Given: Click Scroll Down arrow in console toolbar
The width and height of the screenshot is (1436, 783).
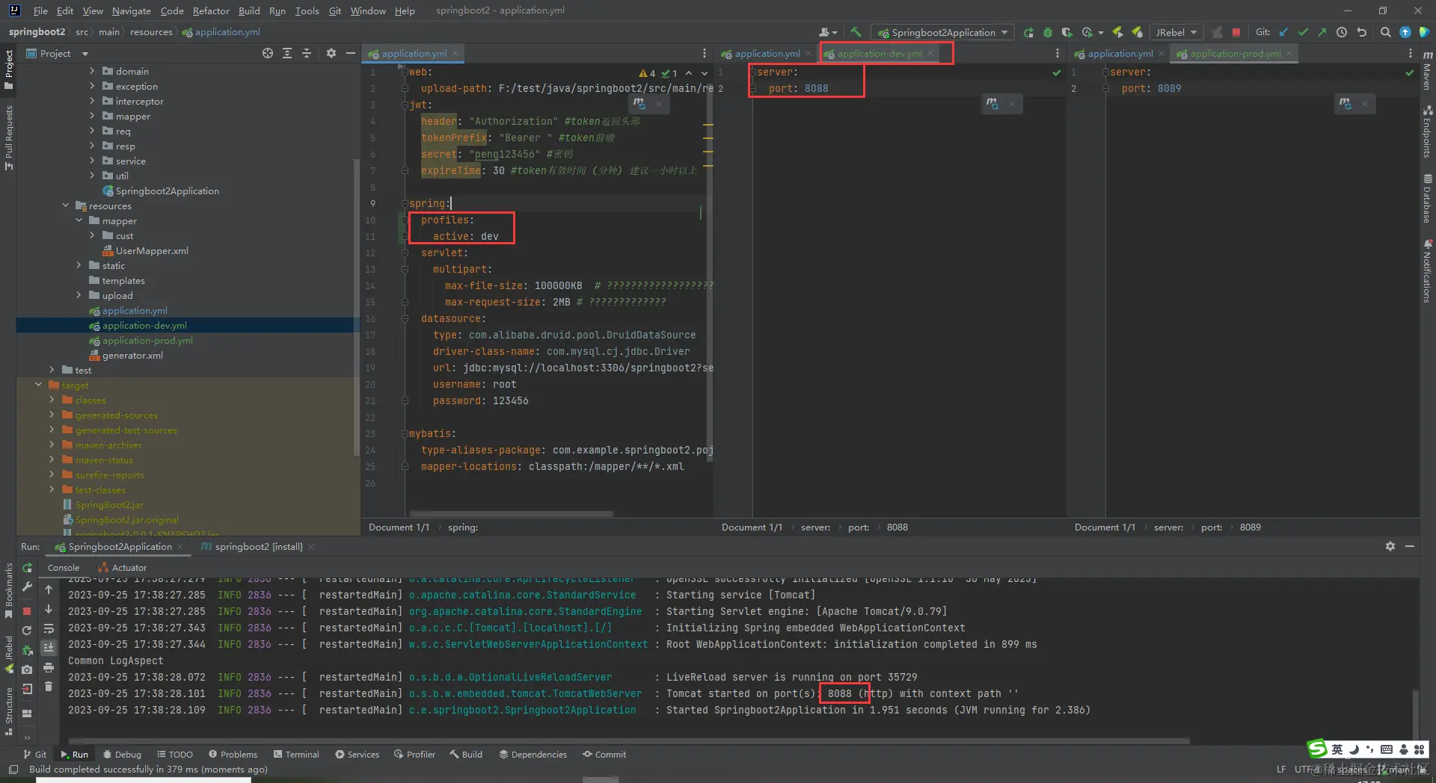Looking at the screenshot, I should (49, 609).
